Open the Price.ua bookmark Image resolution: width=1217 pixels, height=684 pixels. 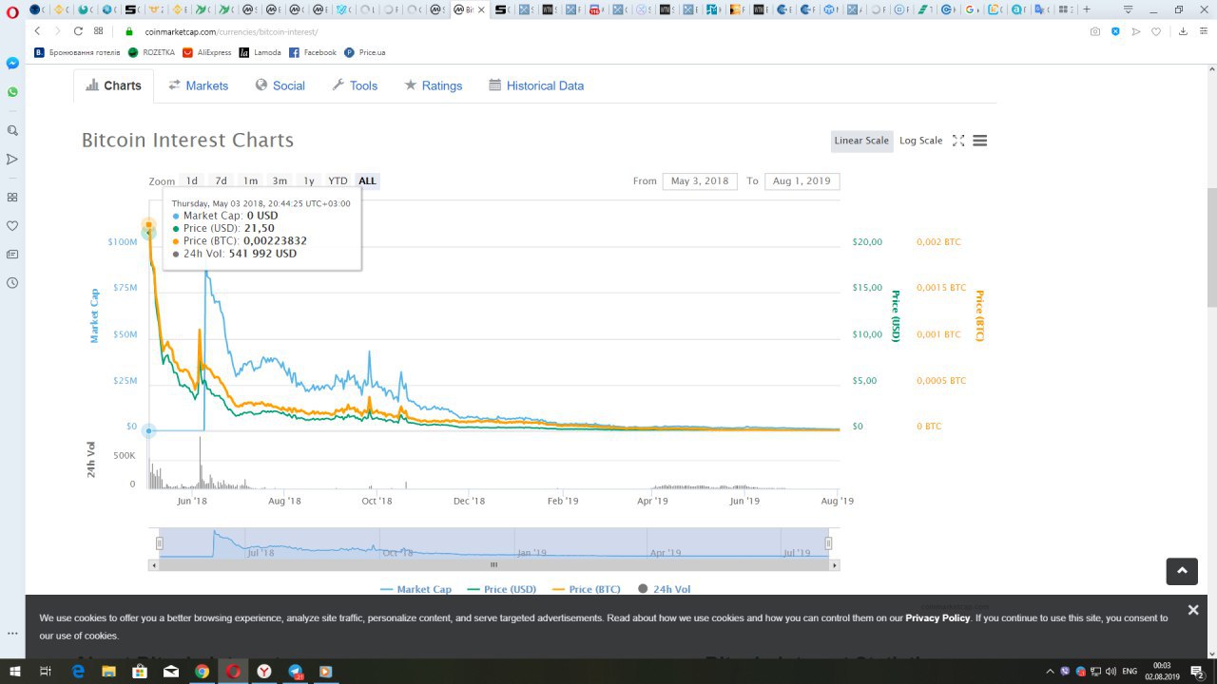365,52
